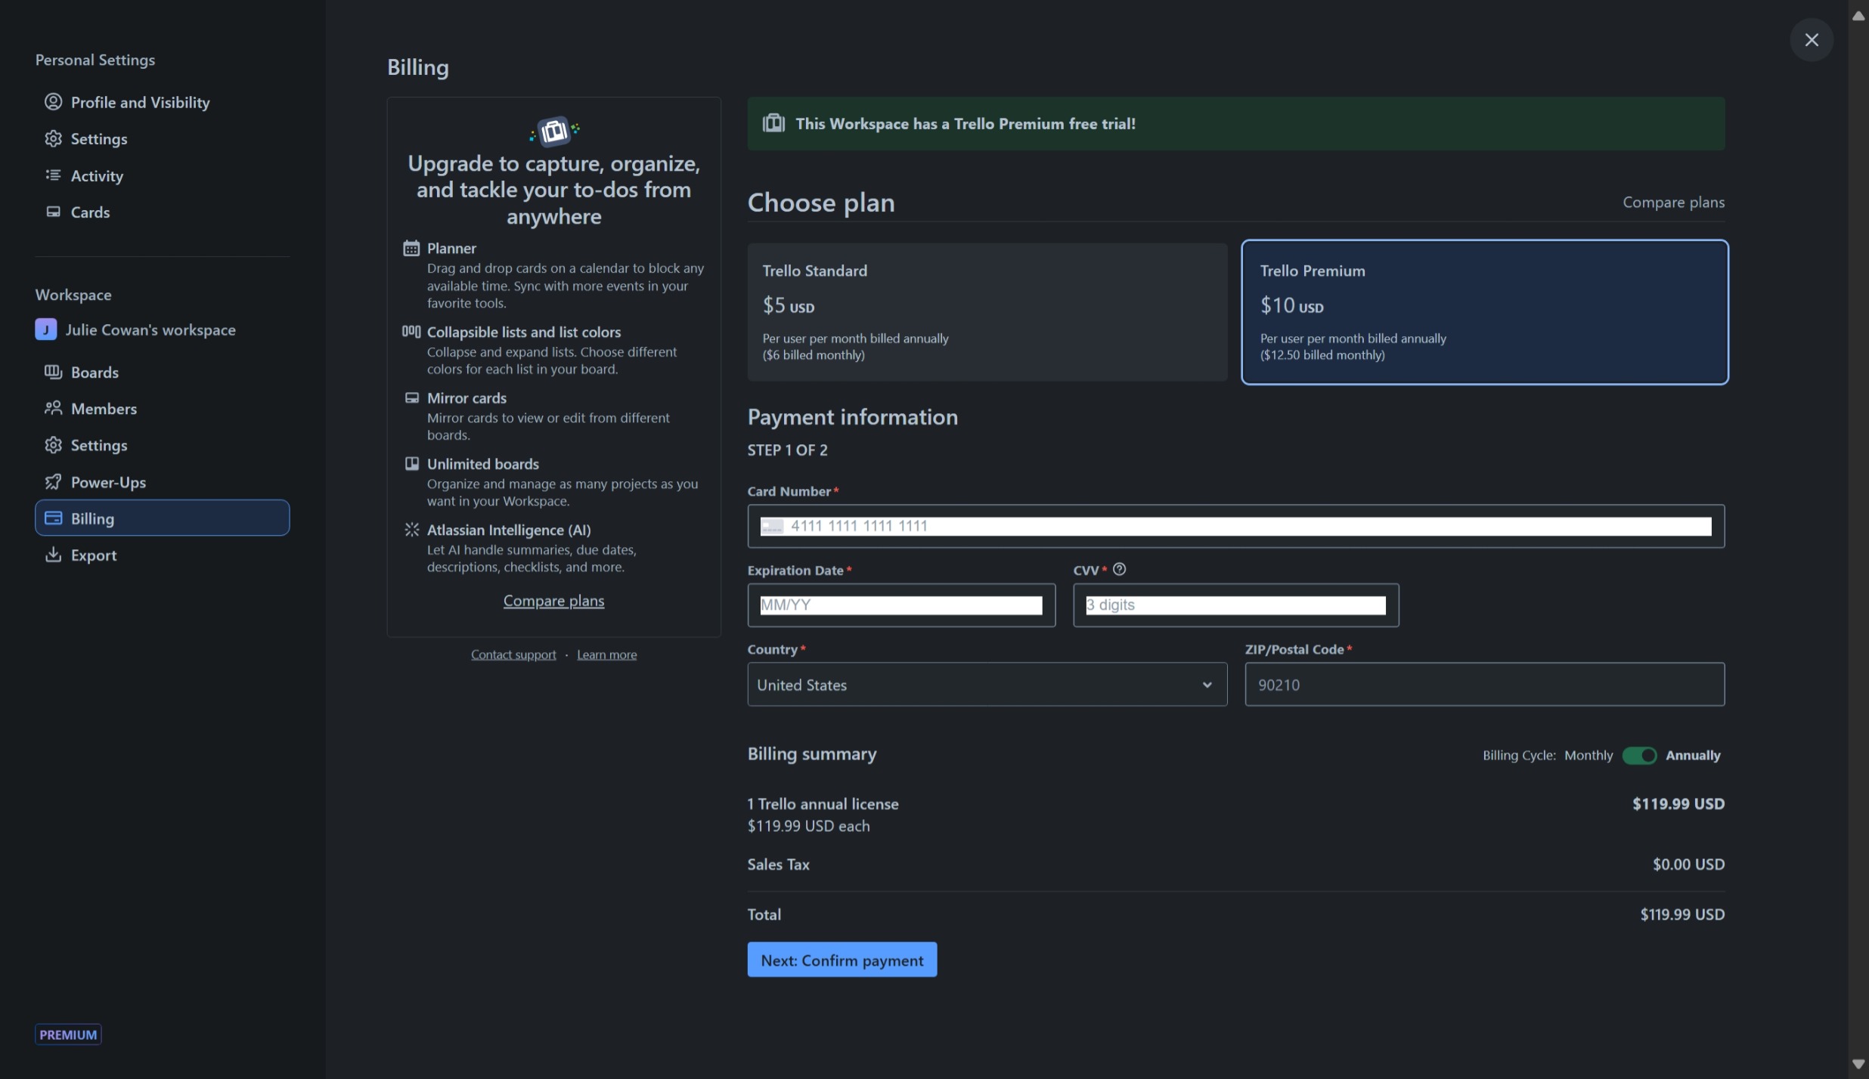This screenshot has height=1079, width=1869.
Task: Click the CVV 3 digits field
Action: (x=1235, y=605)
